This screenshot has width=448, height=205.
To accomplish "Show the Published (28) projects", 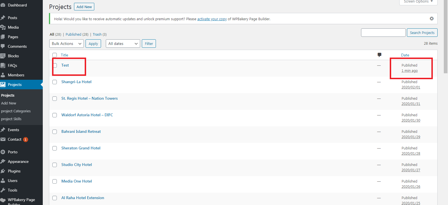I will tap(77, 34).
